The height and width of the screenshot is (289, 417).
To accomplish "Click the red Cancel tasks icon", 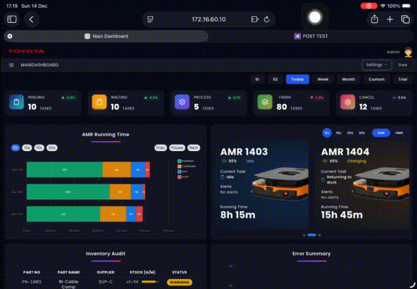I will (x=346, y=103).
